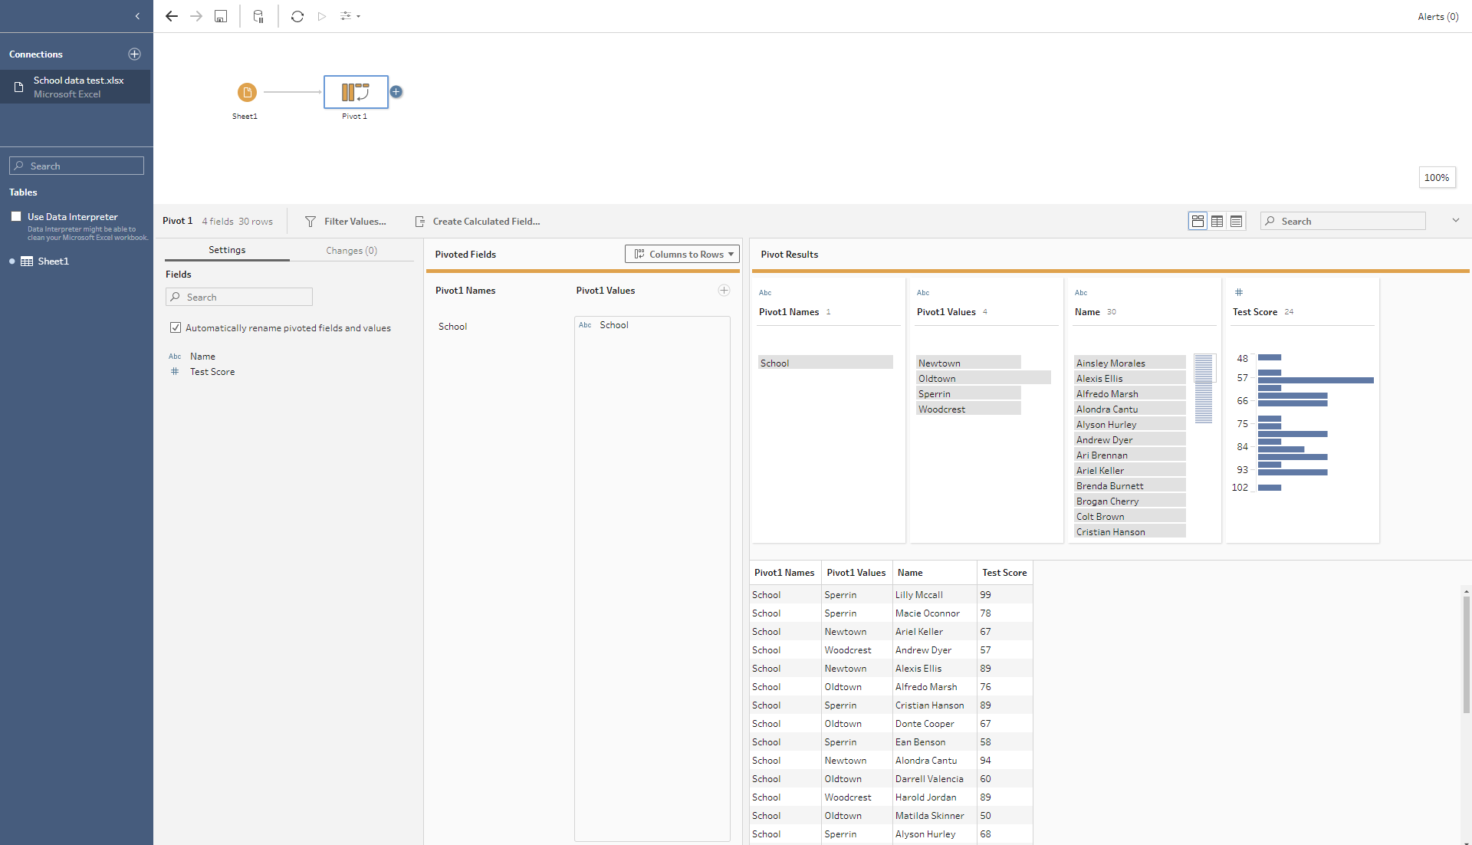Click the data grid vertical scrollbar

1466,655
